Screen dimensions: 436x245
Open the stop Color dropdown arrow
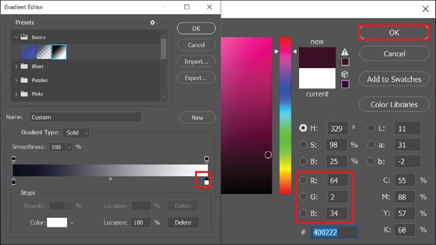tap(72, 223)
